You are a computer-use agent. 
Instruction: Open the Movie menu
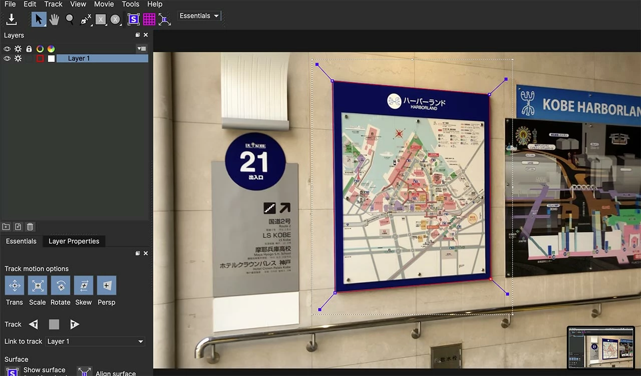point(104,4)
